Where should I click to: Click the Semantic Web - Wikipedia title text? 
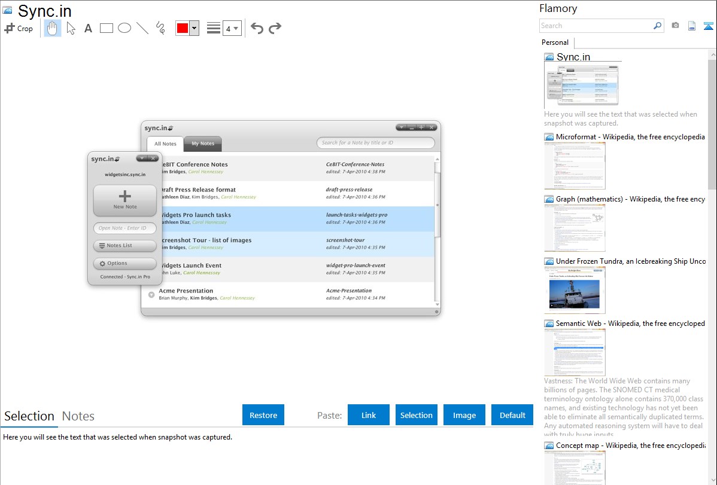[630, 323]
